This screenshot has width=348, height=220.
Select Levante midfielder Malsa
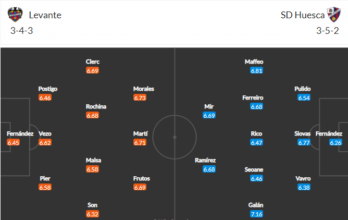[93, 160]
